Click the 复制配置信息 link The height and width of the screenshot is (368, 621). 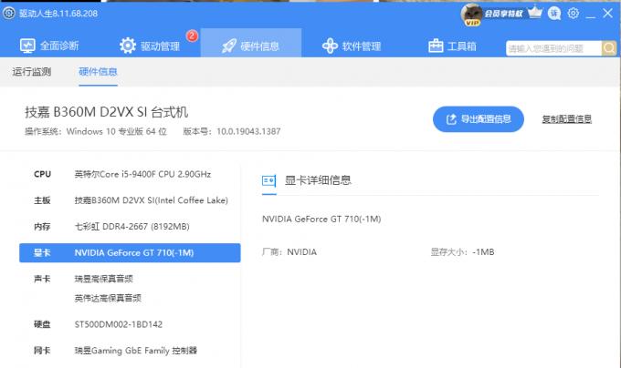point(567,118)
